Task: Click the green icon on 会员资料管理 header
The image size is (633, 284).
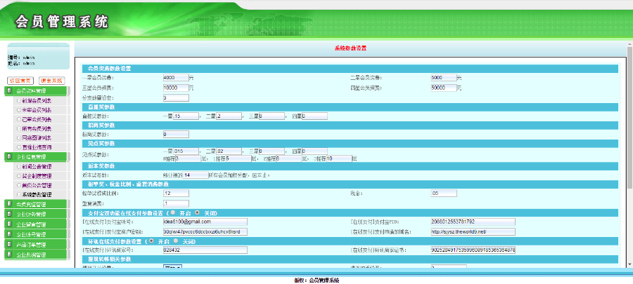Action: tap(8, 90)
